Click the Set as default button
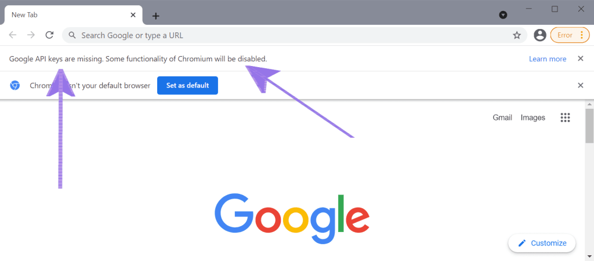Screen dimensions: 594x261 point(187,86)
